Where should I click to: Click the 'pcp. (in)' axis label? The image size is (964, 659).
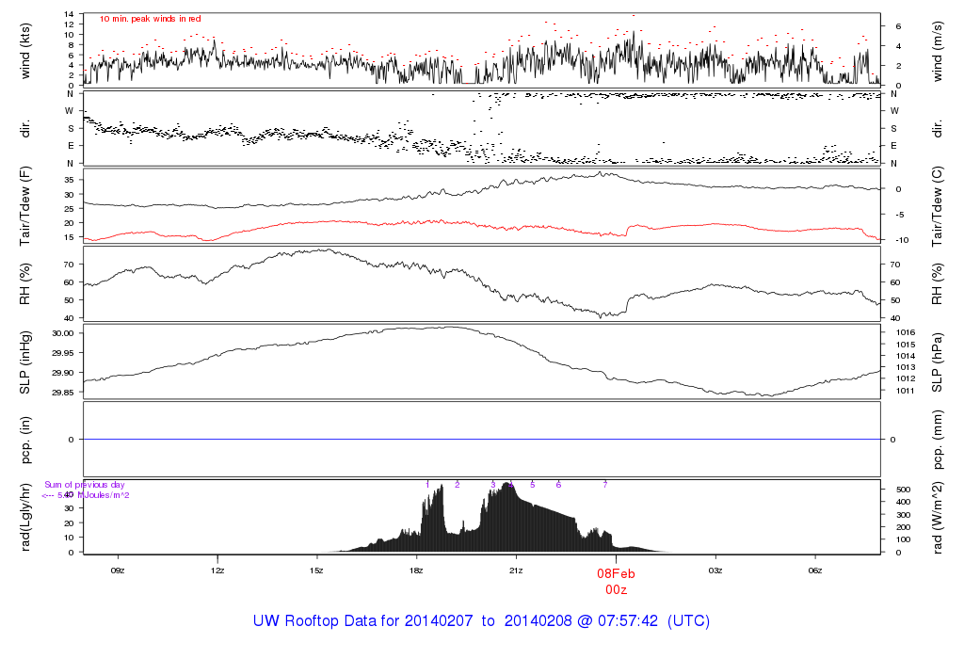(25, 441)
